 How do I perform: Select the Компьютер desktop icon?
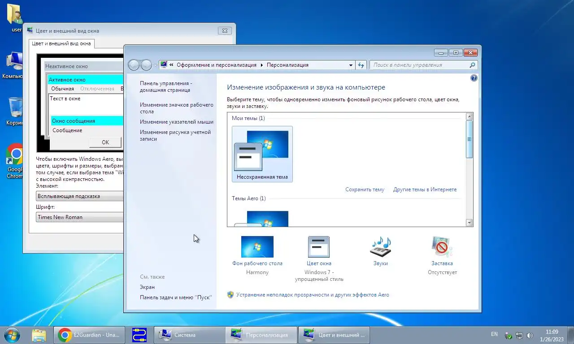pos(13,65)
